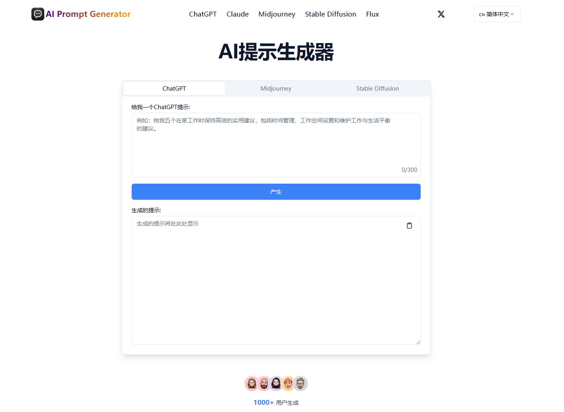Screen dimensions: 564x412
Task: Click the second user avatar thumbnail
Action: click(264, 383)
